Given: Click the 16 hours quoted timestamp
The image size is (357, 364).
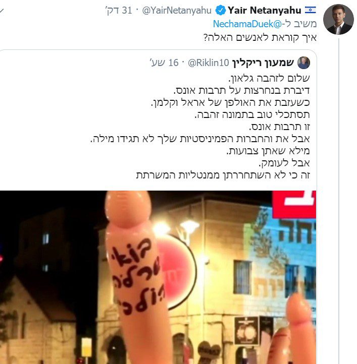Looking at the screenshot, I should 164,63.
